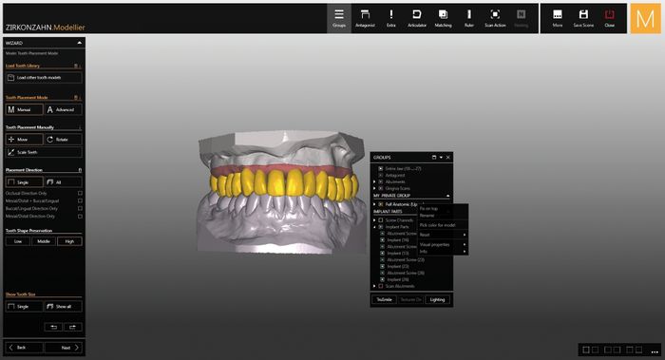Click the Lighting button

click(437, 300)
